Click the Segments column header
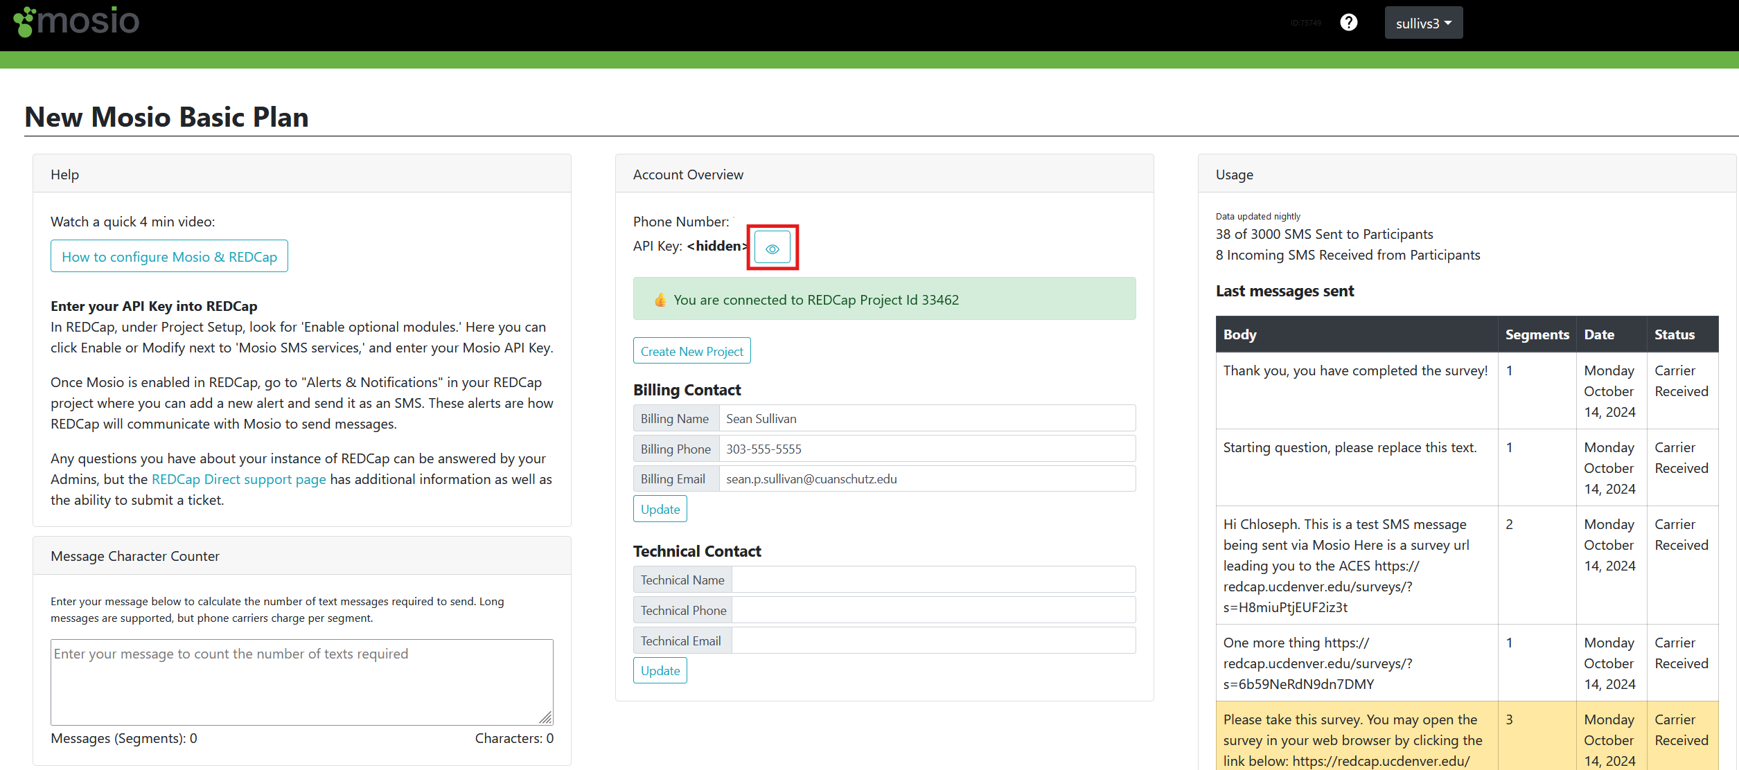The image size is (1739, 770). tap(1537, 334)
